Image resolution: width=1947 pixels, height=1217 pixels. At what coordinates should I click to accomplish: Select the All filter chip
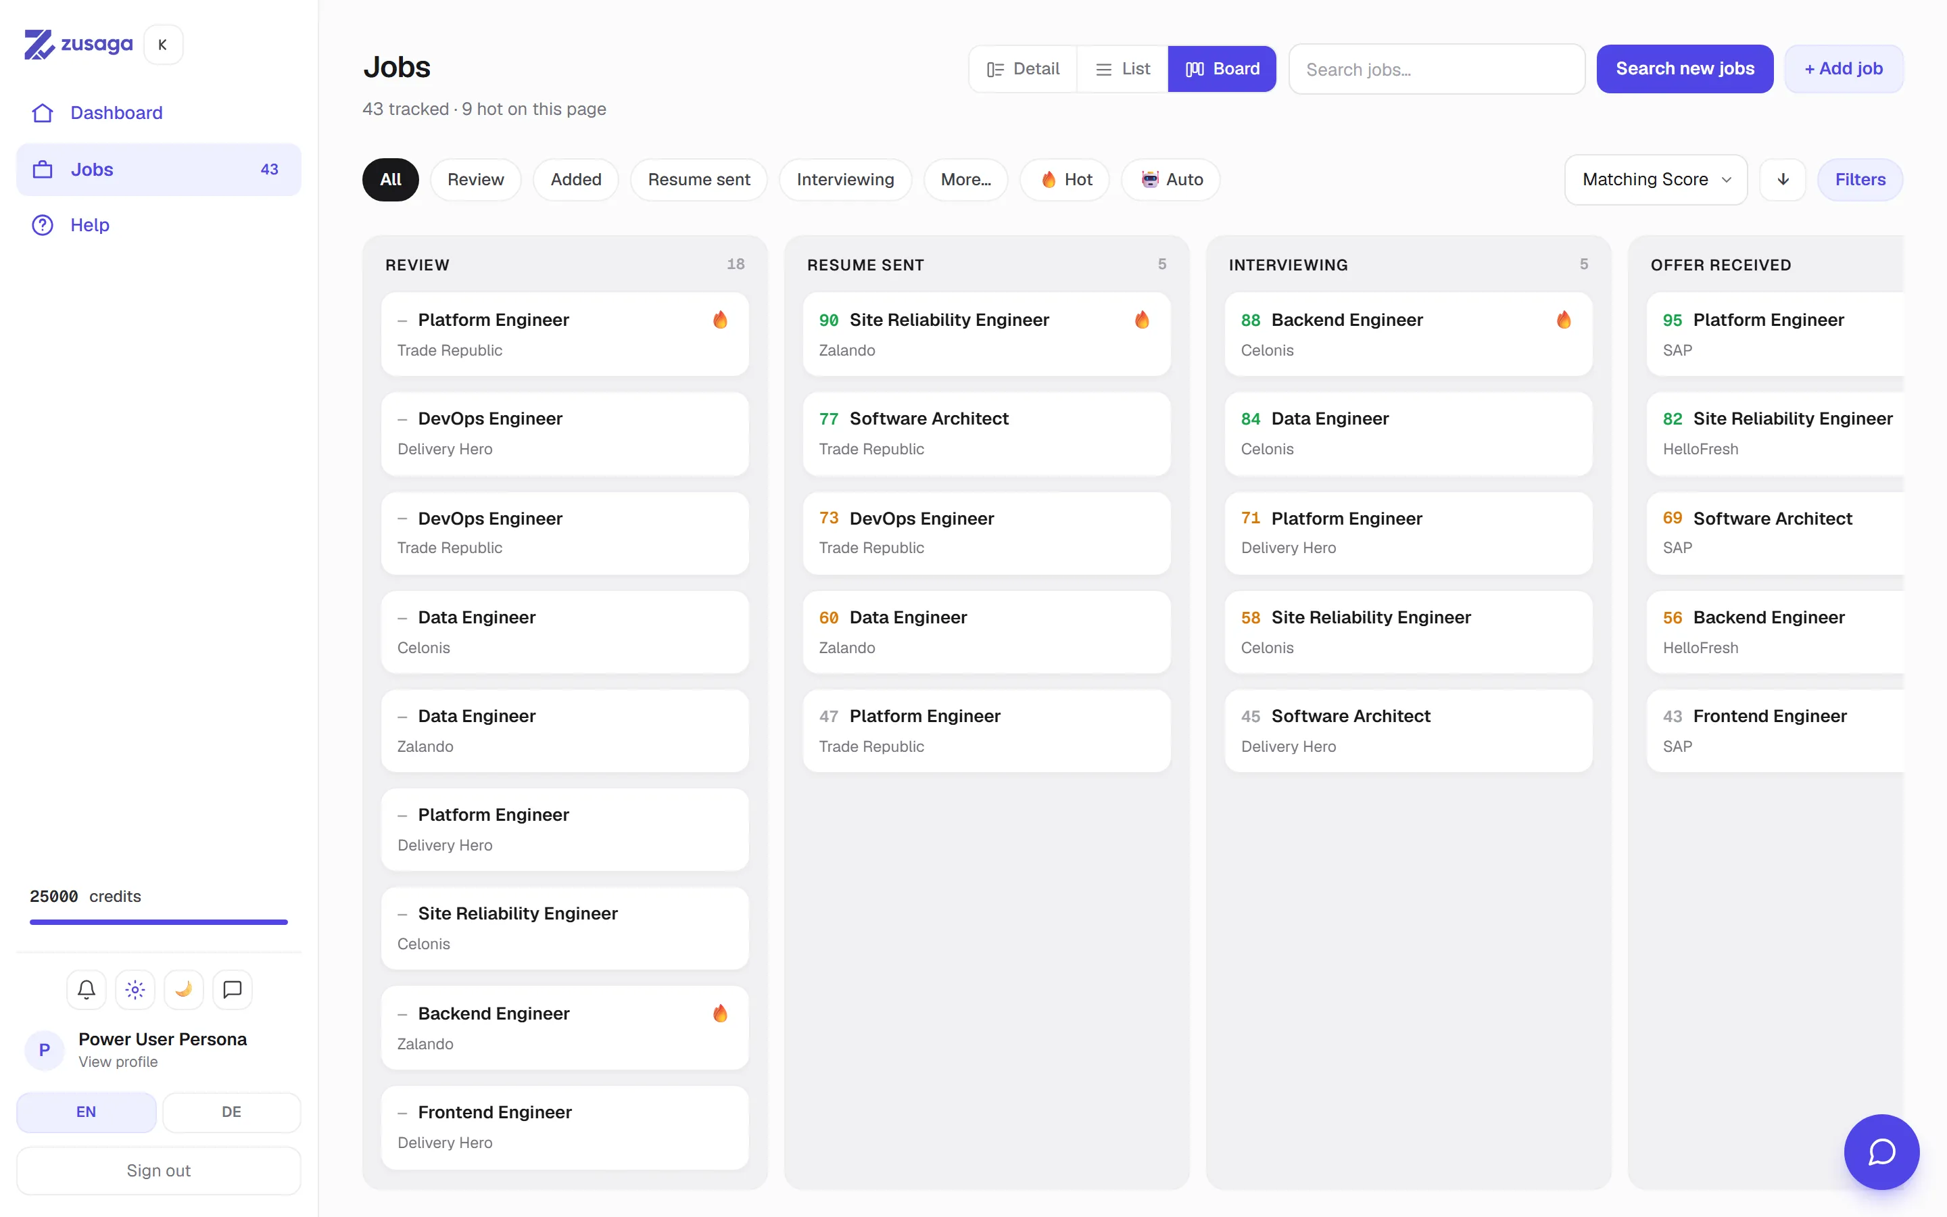[390, 179]
